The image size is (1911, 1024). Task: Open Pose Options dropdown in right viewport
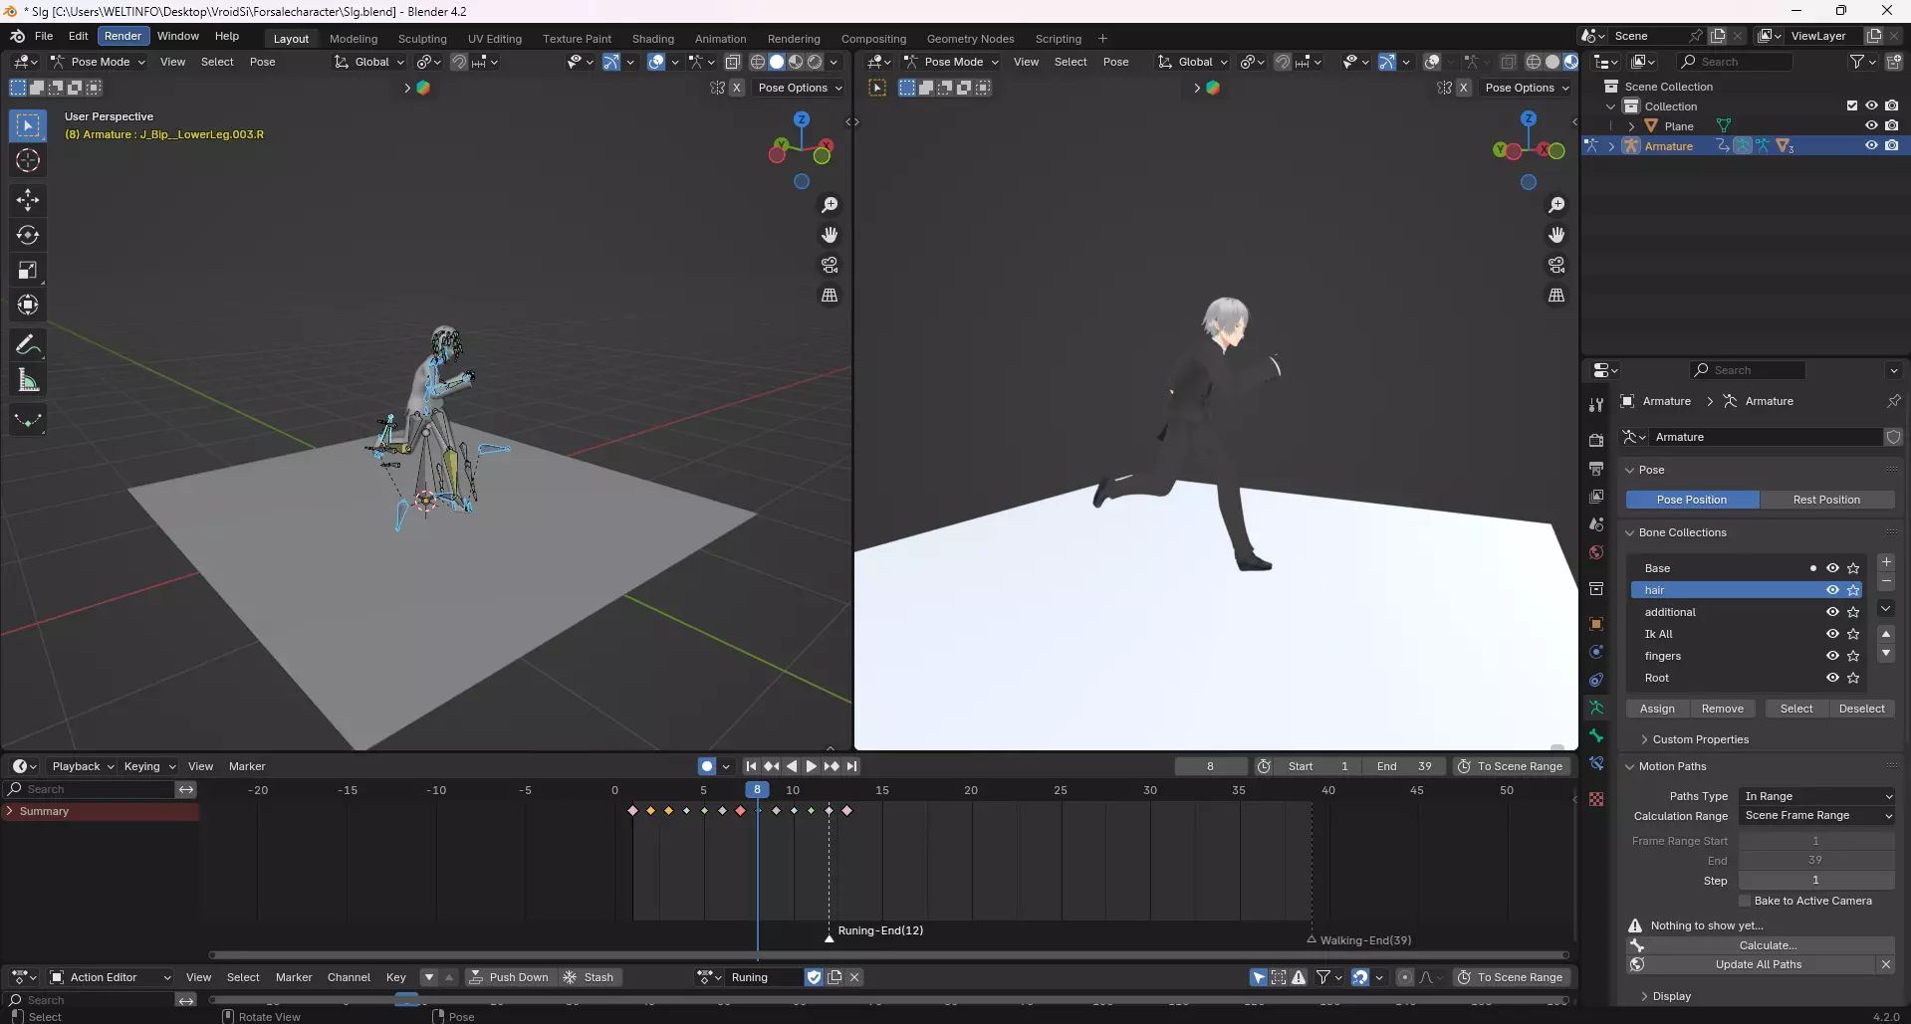pos(1527,88)
